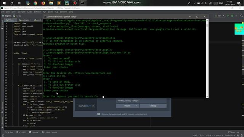This screenshot has height=137, width=244.
Task: Open PyCharm Code menu
Action: pos(30,12)
